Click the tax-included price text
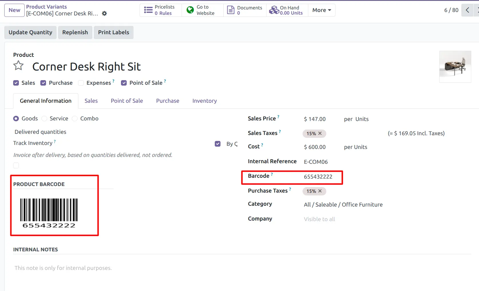This screenshot has height=291, width=479. 416,133
